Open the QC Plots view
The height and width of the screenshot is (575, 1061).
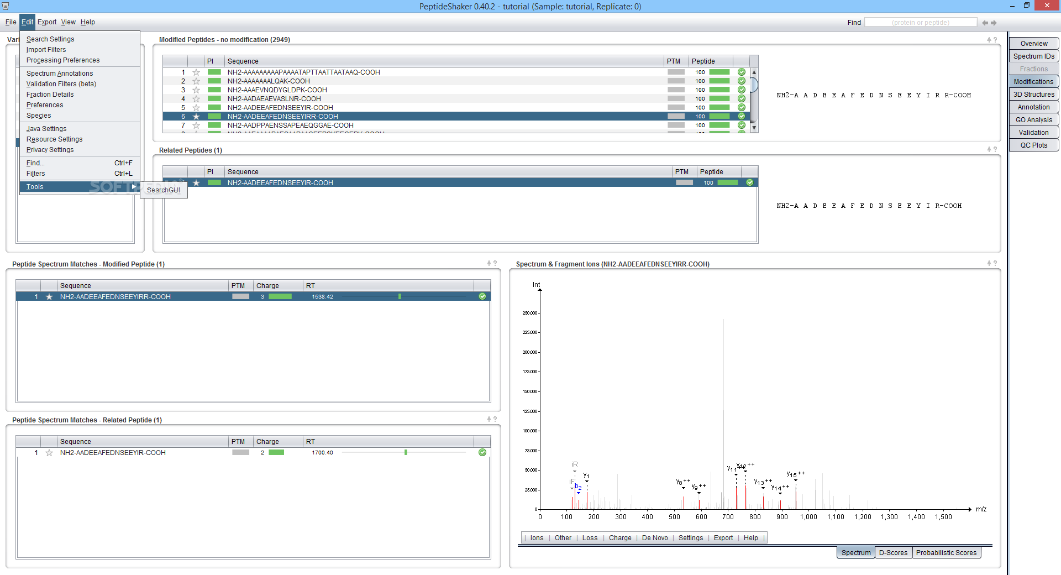tap(1034, 145)
